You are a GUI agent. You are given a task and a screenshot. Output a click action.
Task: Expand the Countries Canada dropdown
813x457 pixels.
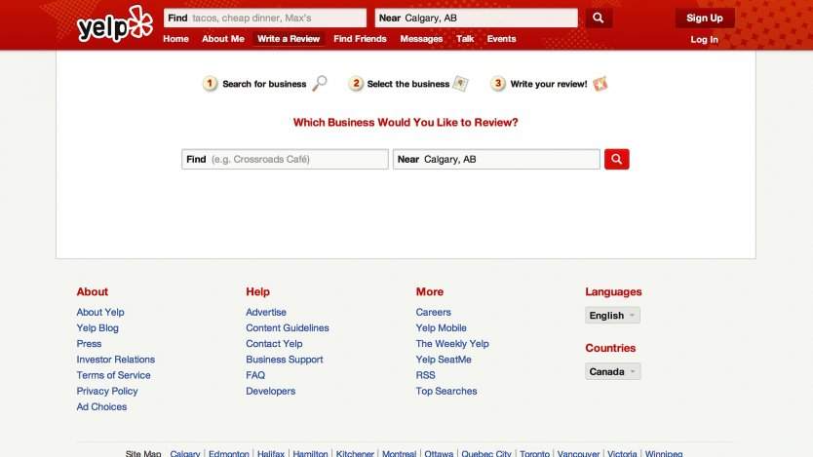pyautogui.click(x=612, y=371)
